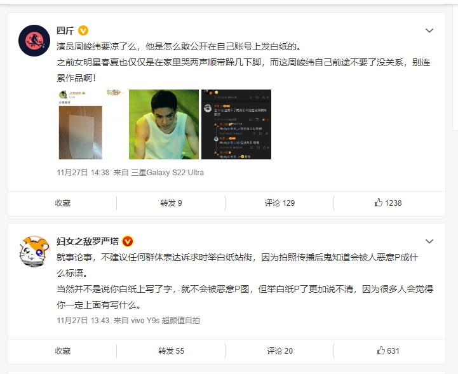Like the first post with 1238 likes

pos(388,203)
